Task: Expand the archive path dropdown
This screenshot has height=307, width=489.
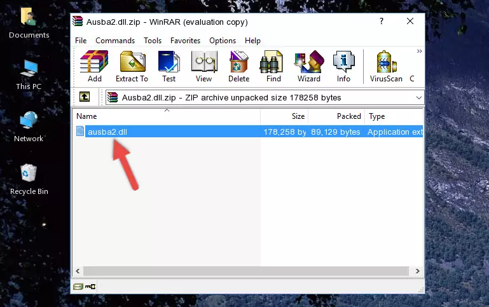Action: (x=419, y=97)
